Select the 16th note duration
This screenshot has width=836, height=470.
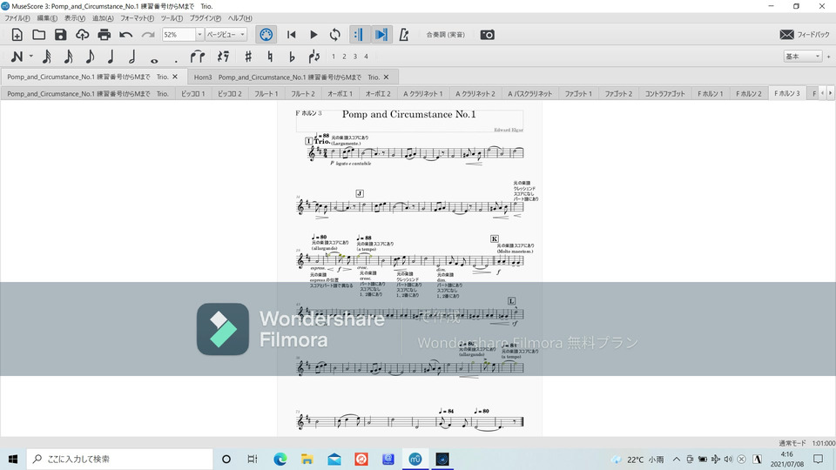pos(68,57)
